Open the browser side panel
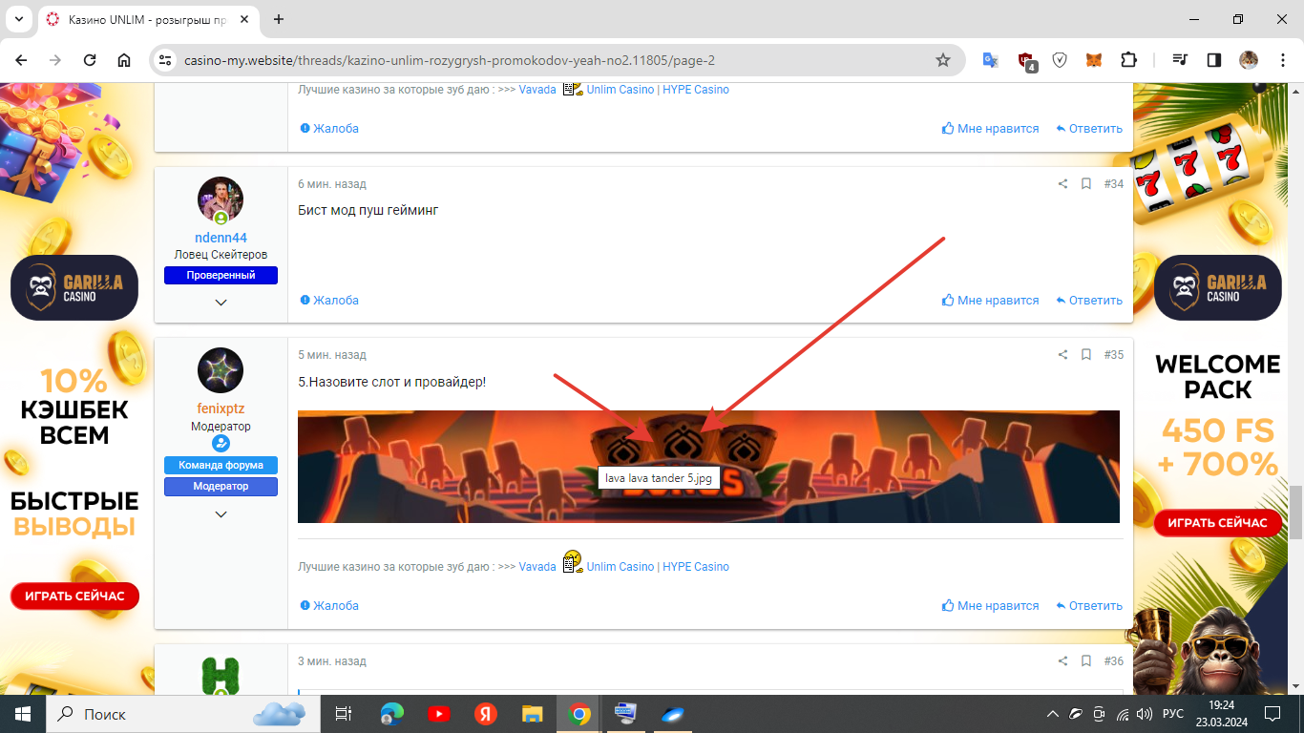Viewport: 1304px width, 733px height. tap(1214, 60)
